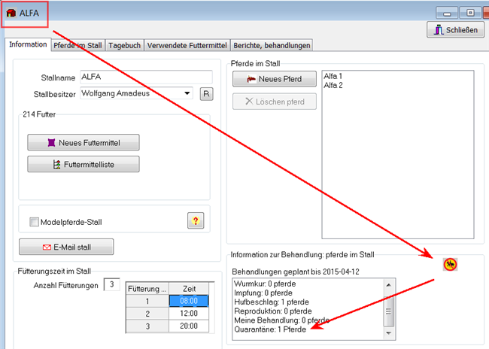Viewport: 489px width, 349px height.
Task: Create feed via Neues Futtermittel button
Action: pyautogui.click(x=84, y=142)
